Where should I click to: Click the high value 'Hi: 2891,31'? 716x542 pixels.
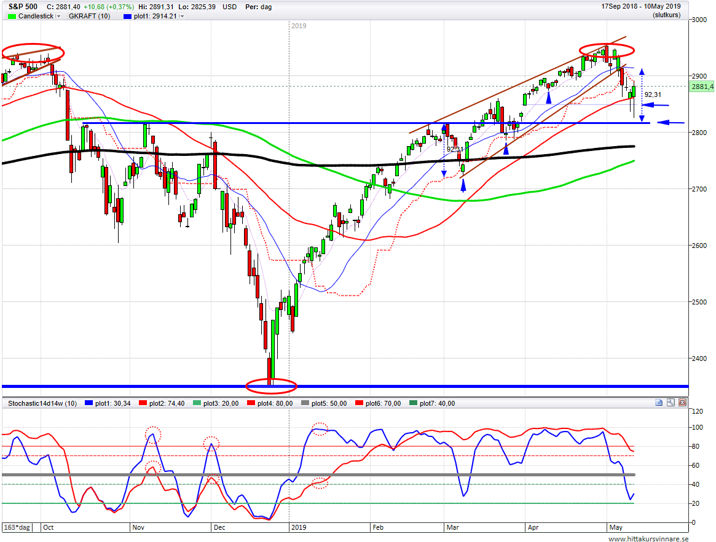point(157,7)
